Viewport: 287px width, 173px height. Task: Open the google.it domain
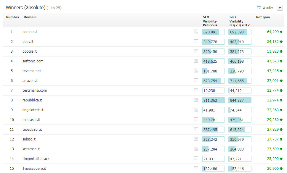tap(30, 51)
